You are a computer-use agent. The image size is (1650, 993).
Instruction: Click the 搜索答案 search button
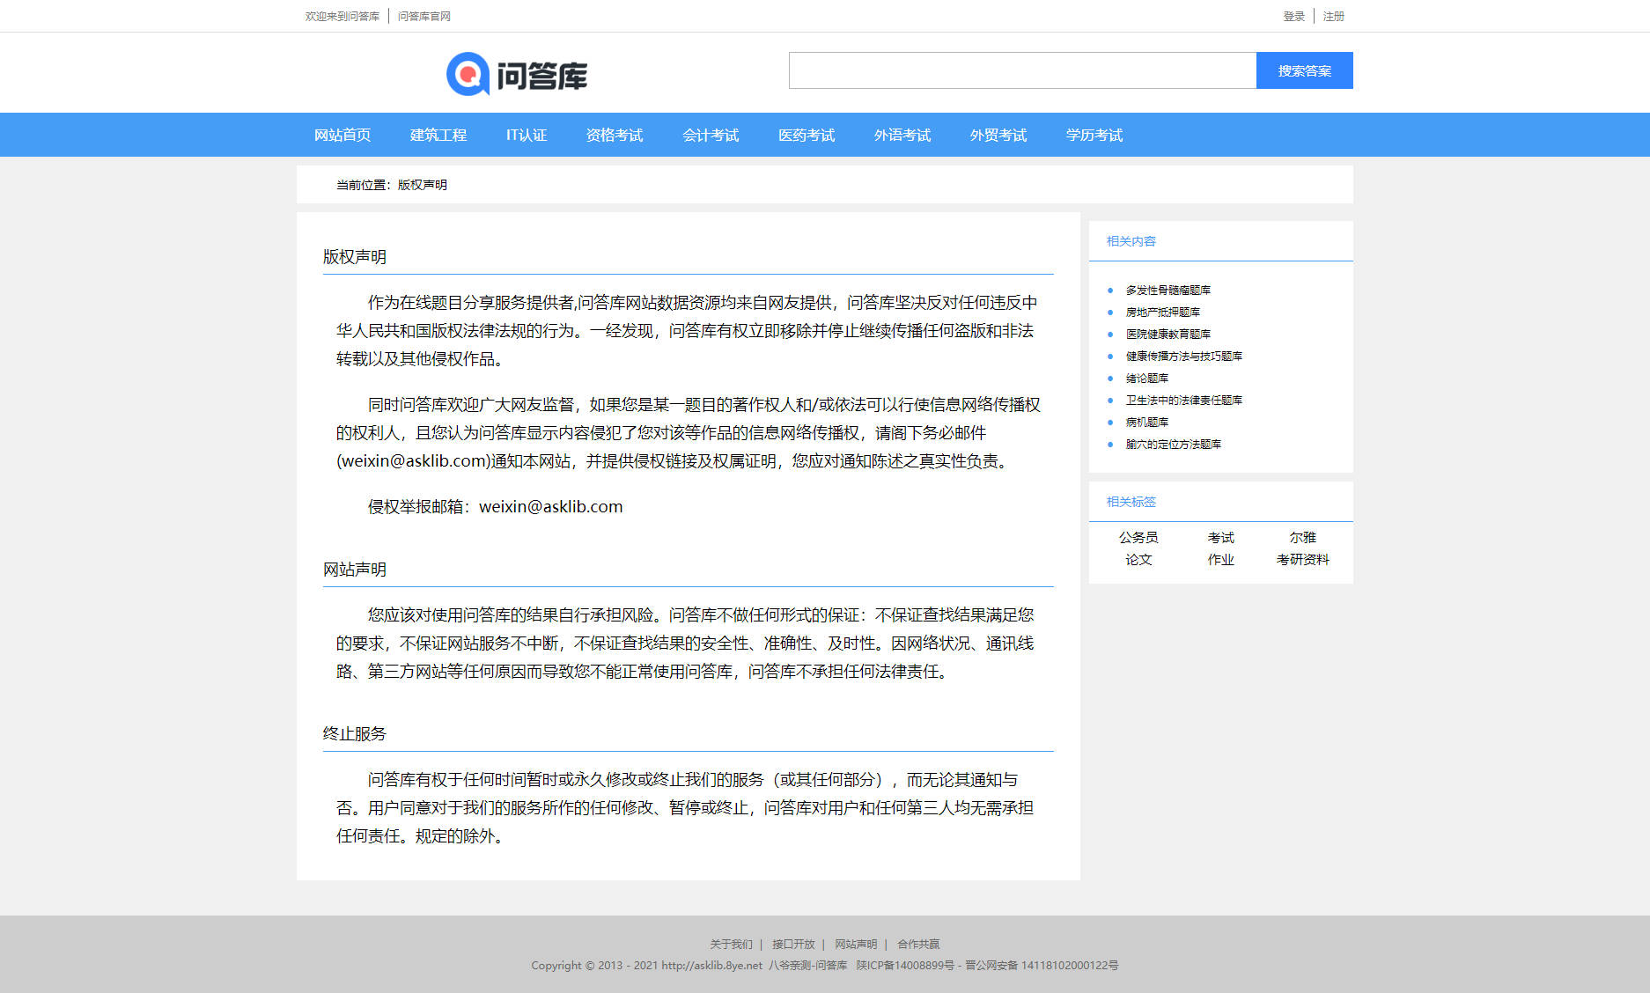[1304, 70]
